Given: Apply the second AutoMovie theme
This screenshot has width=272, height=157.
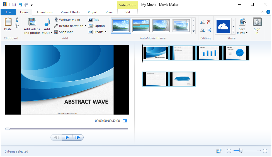Looking at the screenshot, I should 141,26.
